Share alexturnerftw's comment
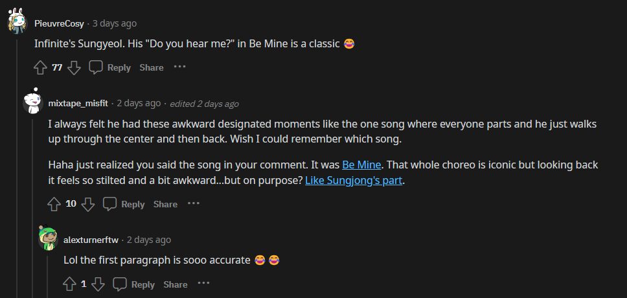The image size is (627, 298). (x=176, y=284)
